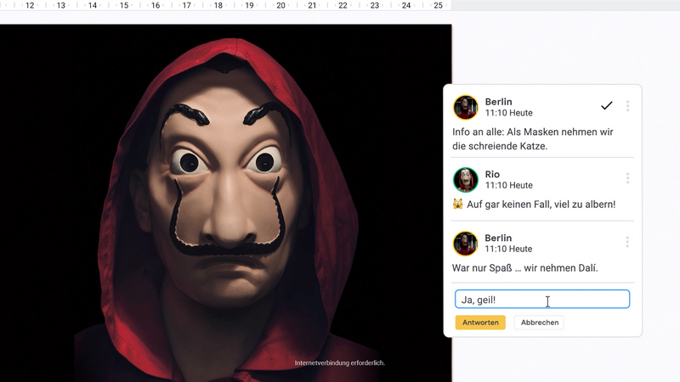Focus the reply field containing 'Ja, geil!'
Image resolution: width=680 pixels, height=382 pixels.
pos(542,300)
